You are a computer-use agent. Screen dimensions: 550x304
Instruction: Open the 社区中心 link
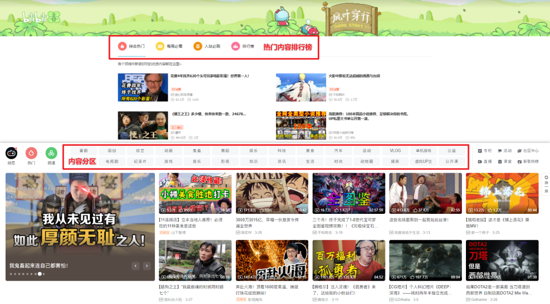[528, 151]
